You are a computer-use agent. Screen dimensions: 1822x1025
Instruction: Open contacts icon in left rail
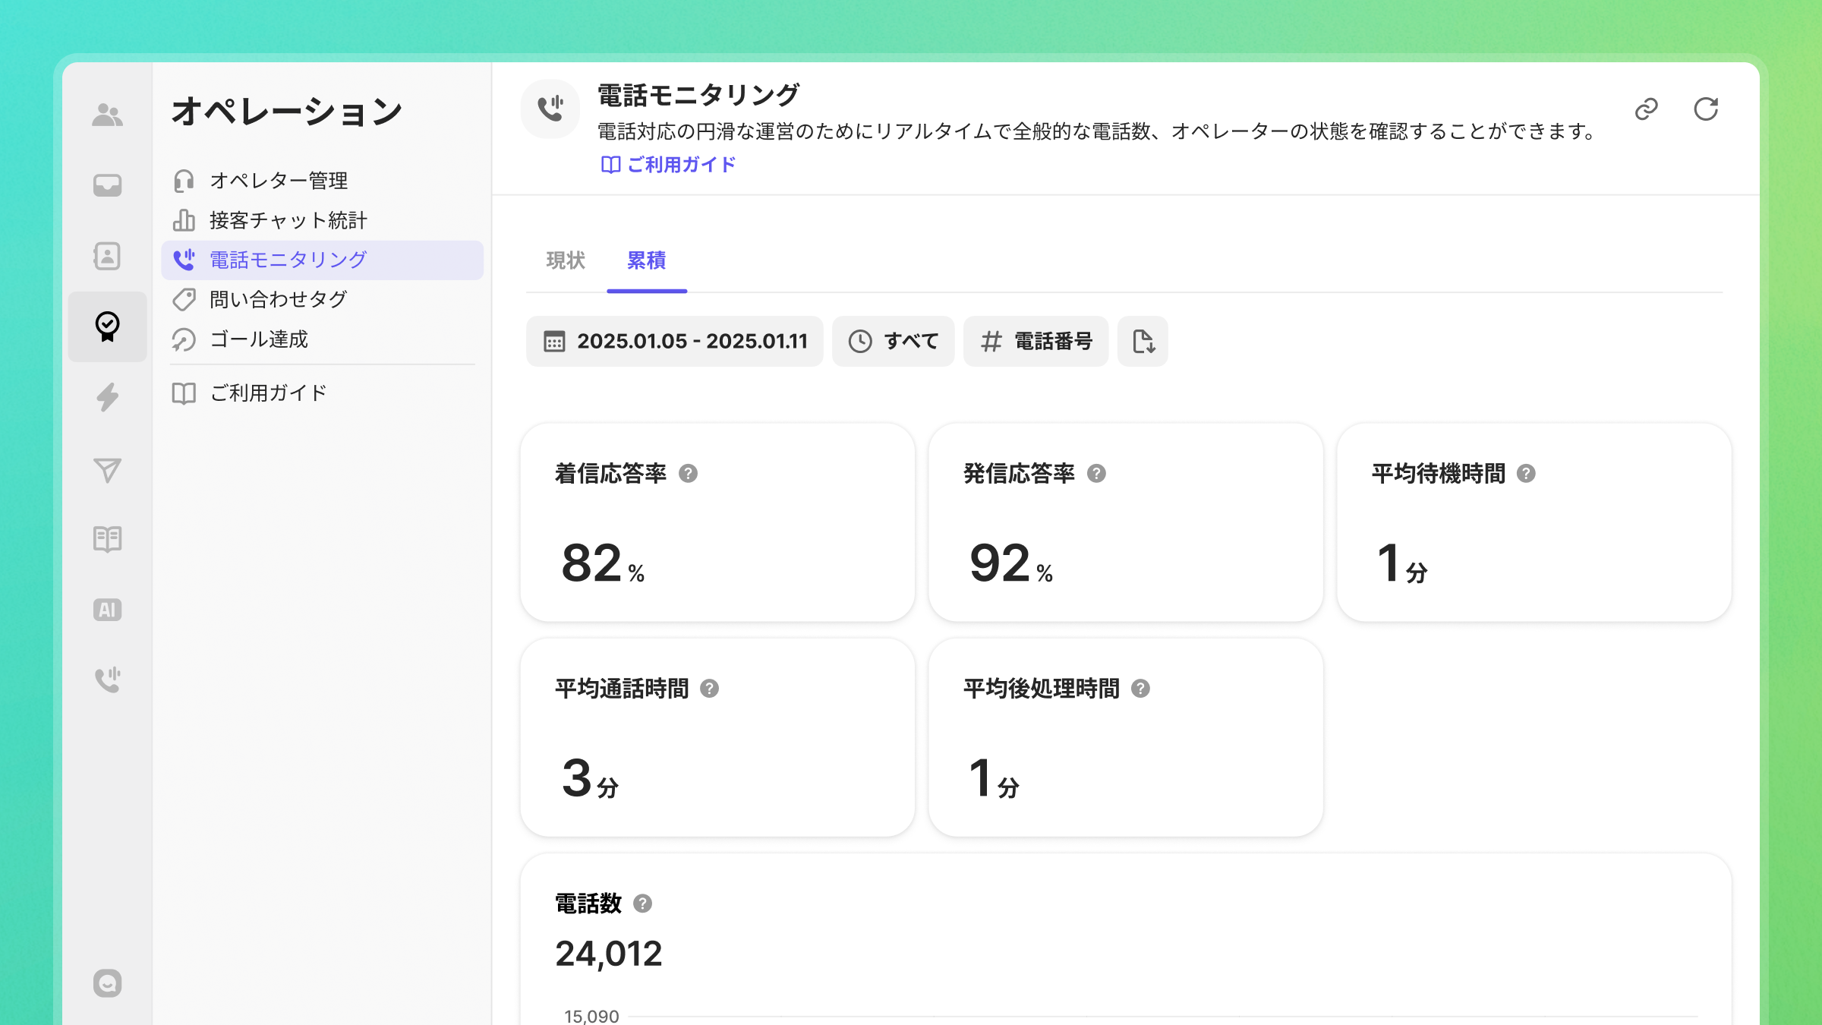[107, 256]
